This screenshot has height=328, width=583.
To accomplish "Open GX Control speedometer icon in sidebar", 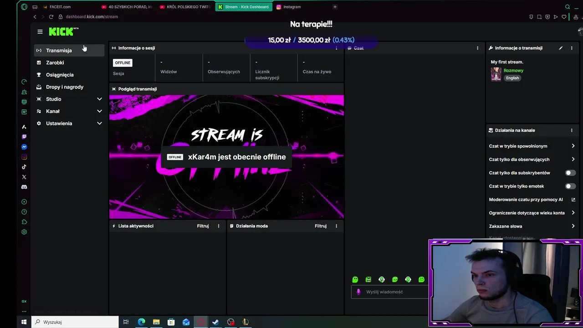I will pos(24,82).
